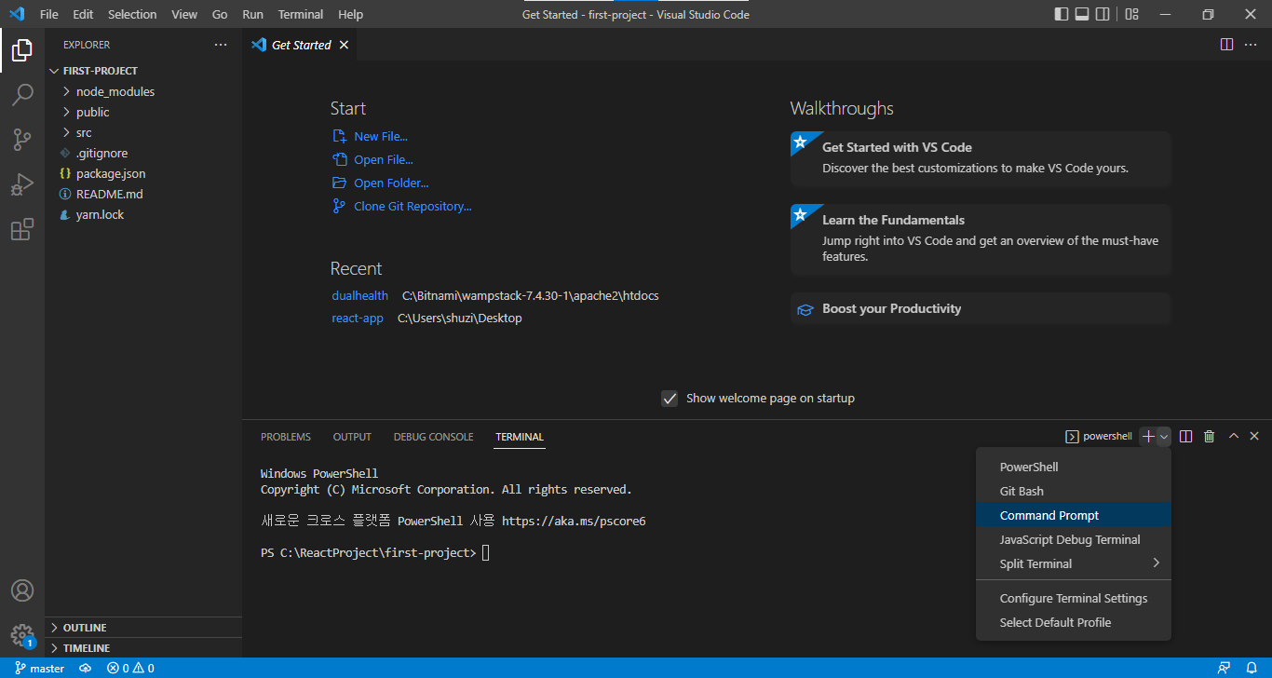1272x678 pixels.
Task: Click the Explorer more actions ellipsis
Action: (x=221, y=45)
